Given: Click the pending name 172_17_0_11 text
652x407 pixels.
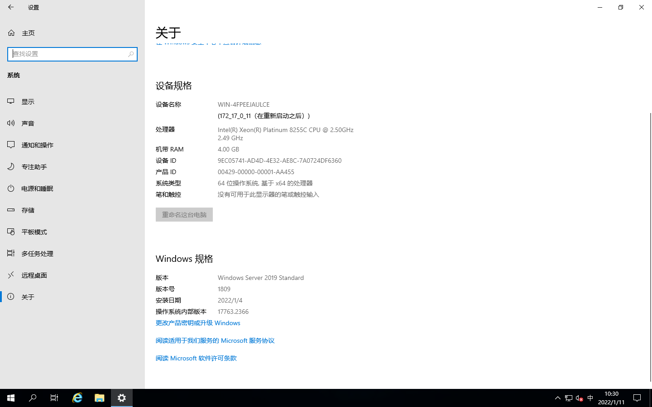Looking at the screenshot, I should pyautogui.click(x=264, y=116).
